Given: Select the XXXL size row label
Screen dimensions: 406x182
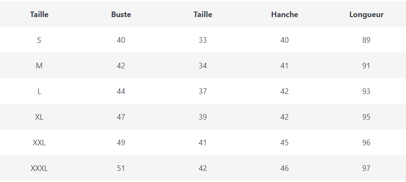Looking at the screenshot, I should [x=39, y=168].
